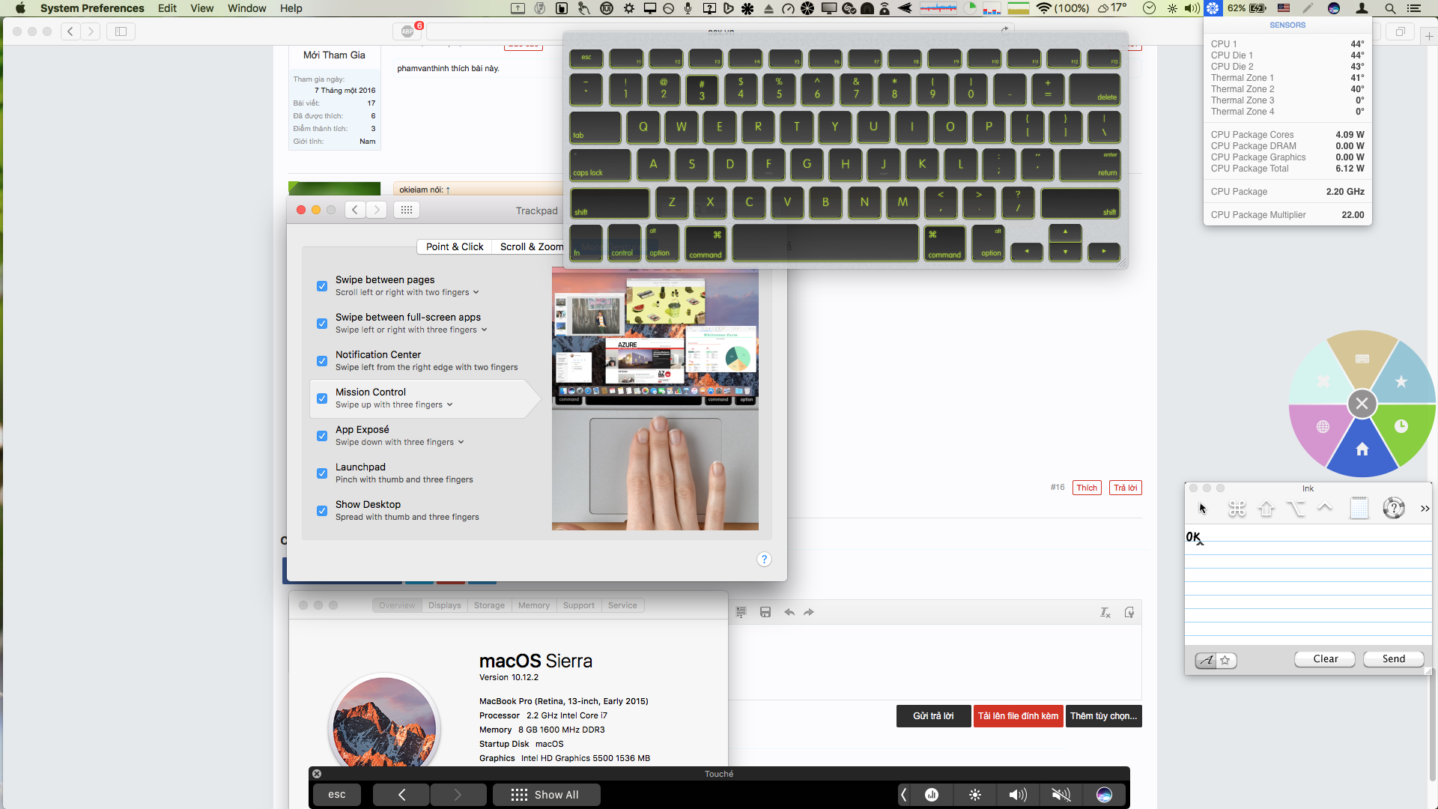1438x809 pixels.
Task: Click the Send button in Ink panel
Action: pos(1395,658)
